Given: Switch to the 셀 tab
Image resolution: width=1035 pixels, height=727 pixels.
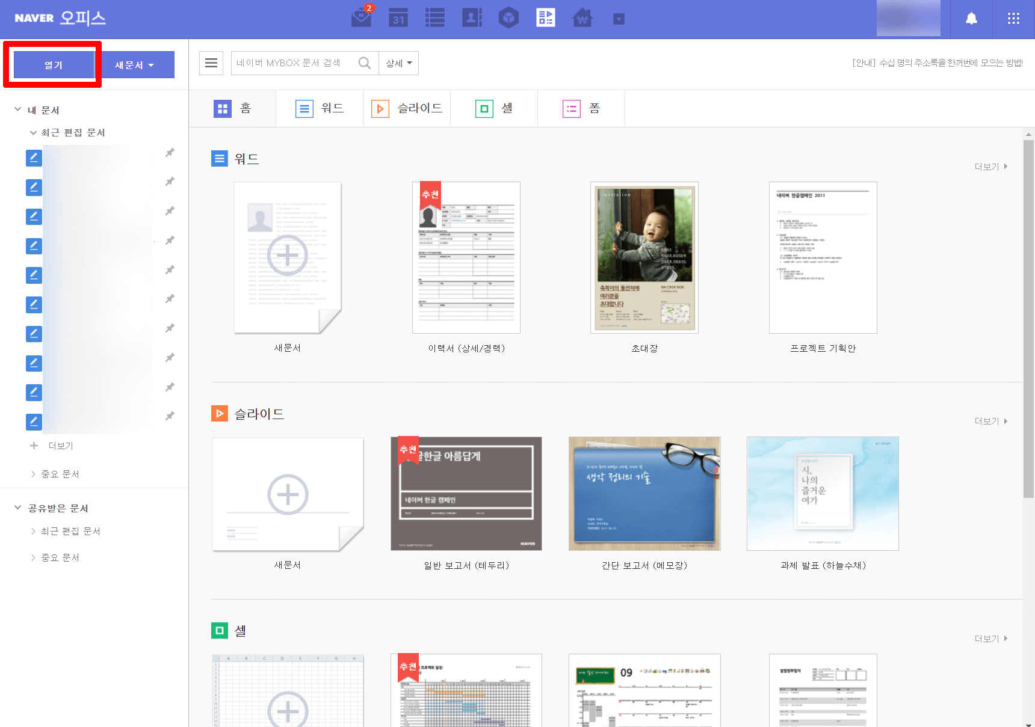Looking at the screenshot, I should tap(494, 108).
